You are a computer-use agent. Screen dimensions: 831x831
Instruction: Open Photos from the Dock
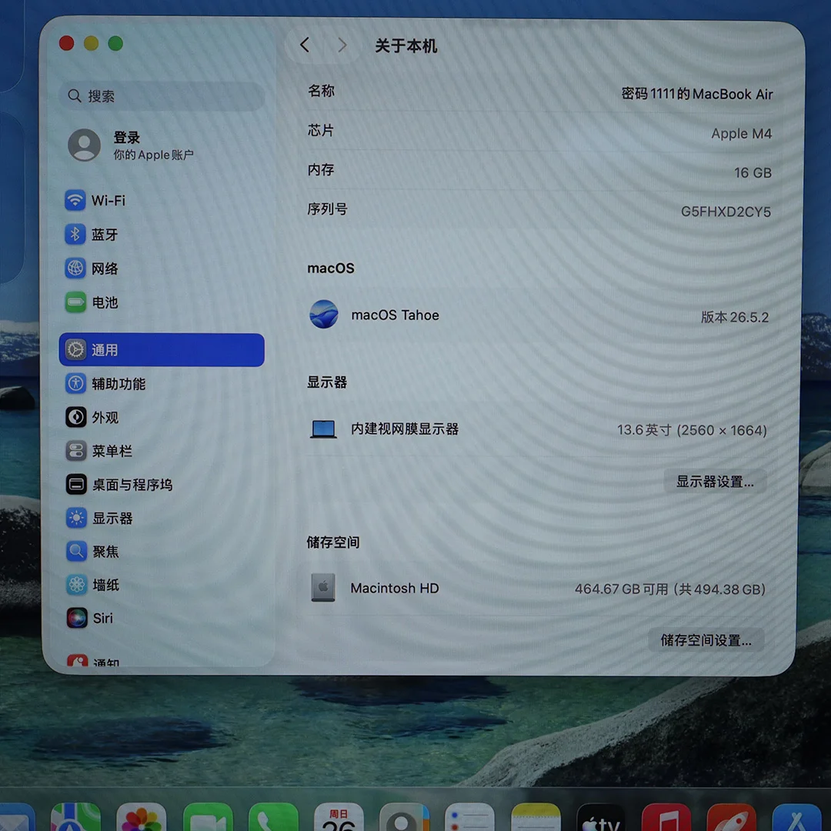(141, 816)
